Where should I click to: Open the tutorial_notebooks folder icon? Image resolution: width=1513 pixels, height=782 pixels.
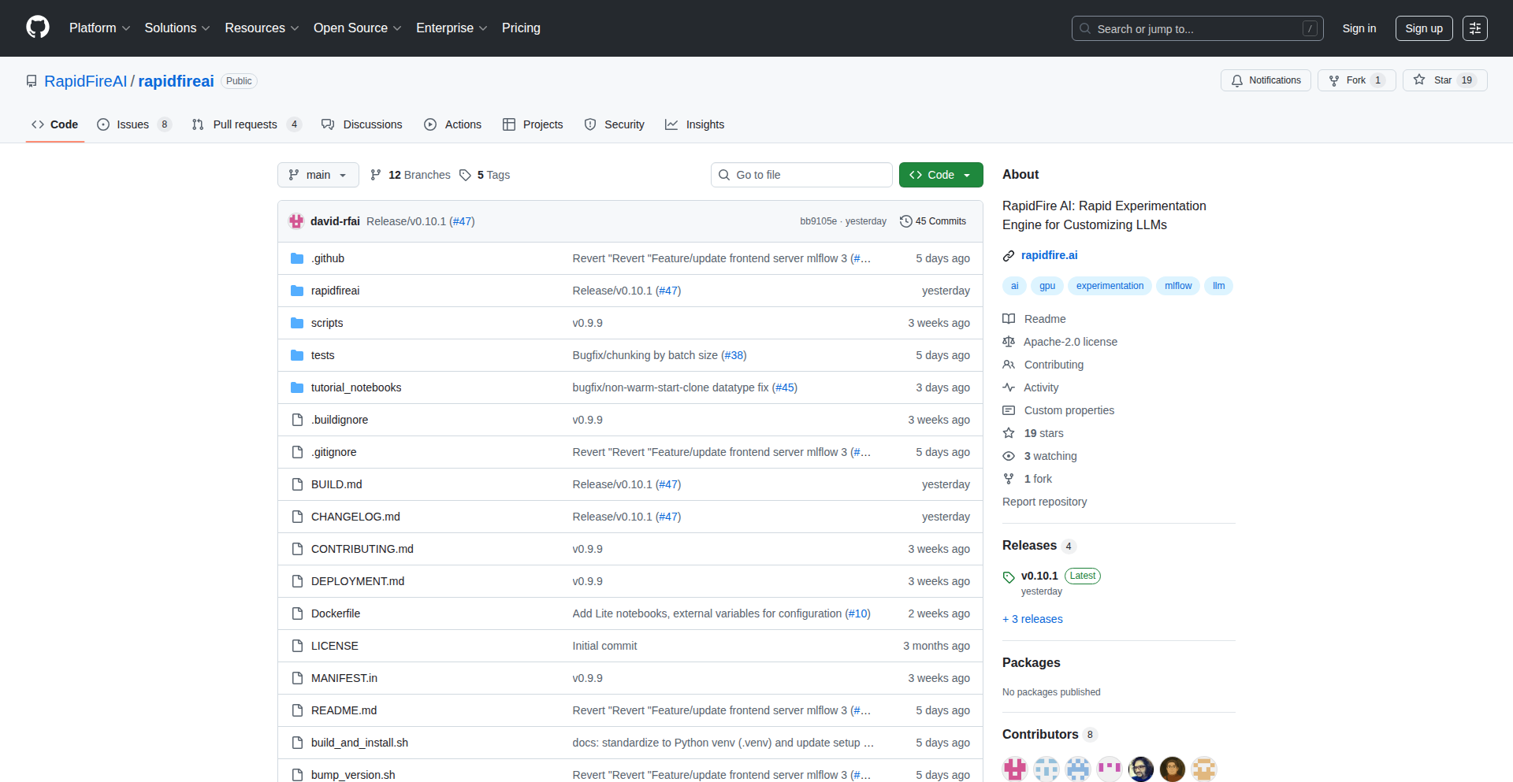[297, 387]
